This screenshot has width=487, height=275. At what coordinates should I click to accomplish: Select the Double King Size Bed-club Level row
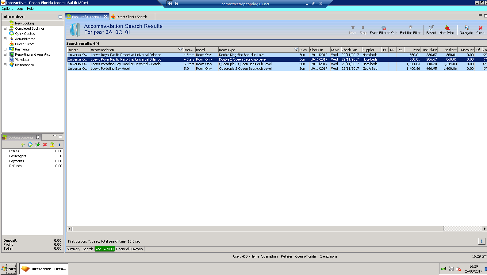click(x=277, y=55)
